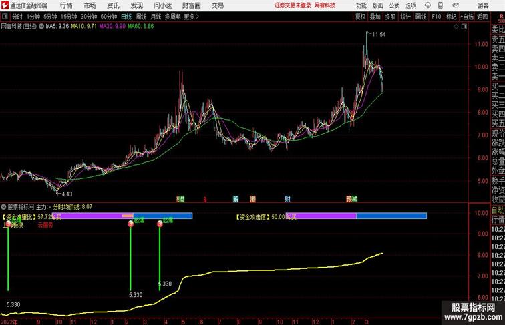Click the headset customer service icon
505x325 pixels.
pos(428,5)
